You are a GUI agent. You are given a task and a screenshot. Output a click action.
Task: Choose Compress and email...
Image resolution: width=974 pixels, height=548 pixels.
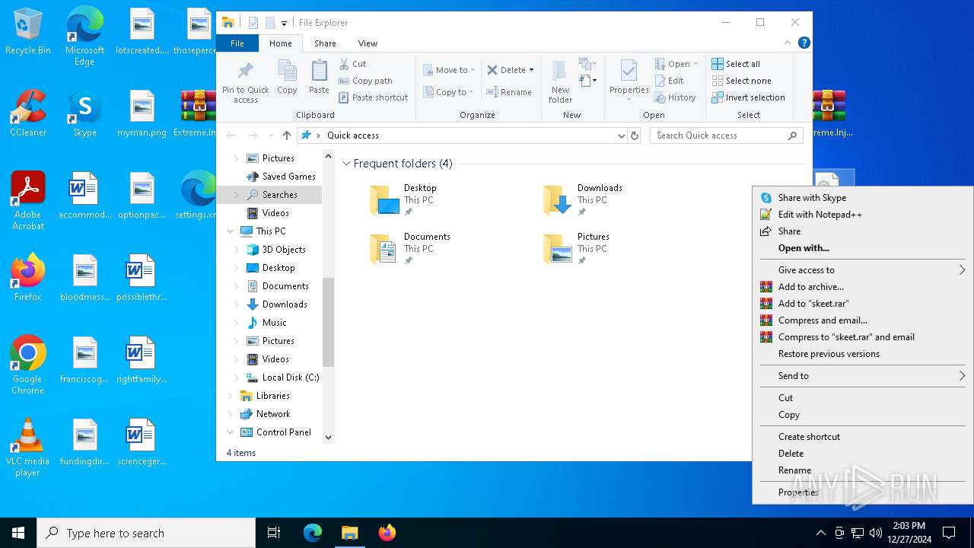pyautogui.click(x=862, y=320)
